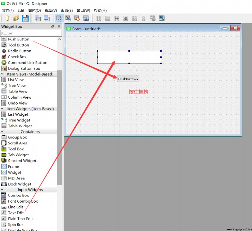Select the Edit Widgets mode icon
The height and width of the screenshot is (231, 252).
click(x=59, y=18)
